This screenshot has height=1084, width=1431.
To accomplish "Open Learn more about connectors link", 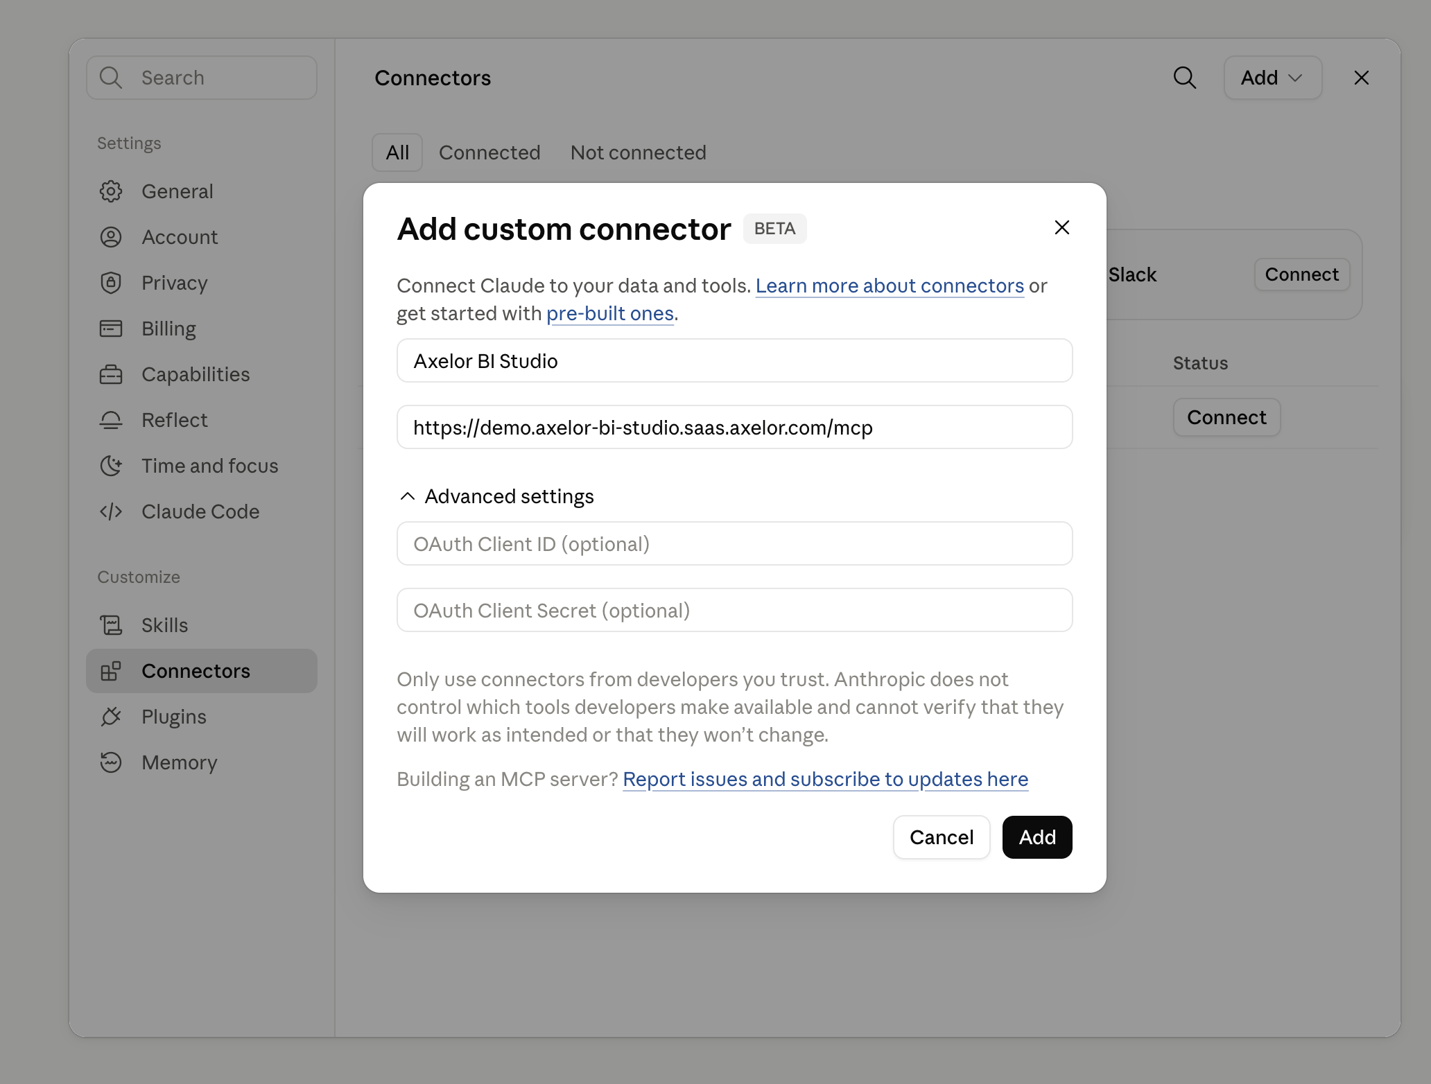I will click(890, 286).
